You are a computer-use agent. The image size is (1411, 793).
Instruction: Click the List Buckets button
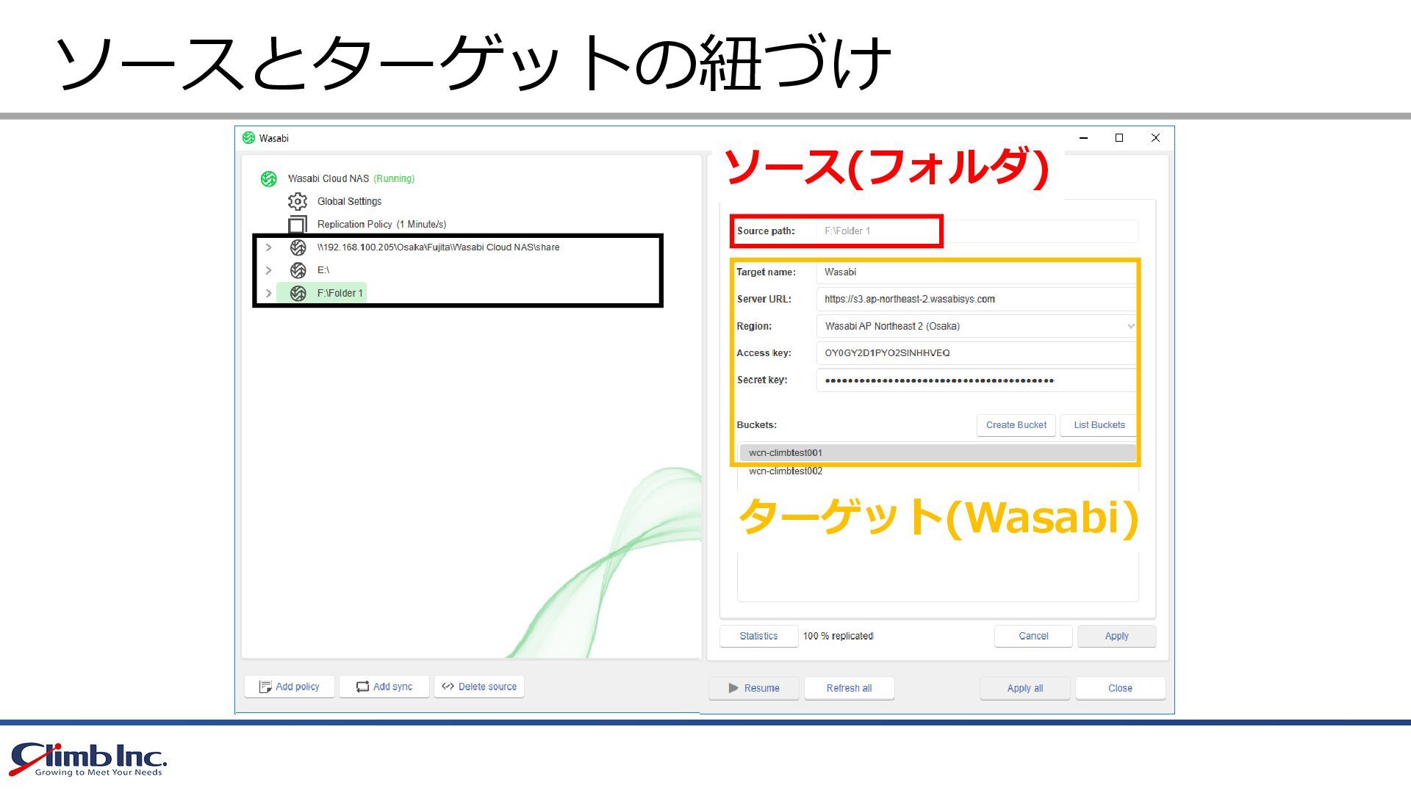click(x=1099, y=425)
